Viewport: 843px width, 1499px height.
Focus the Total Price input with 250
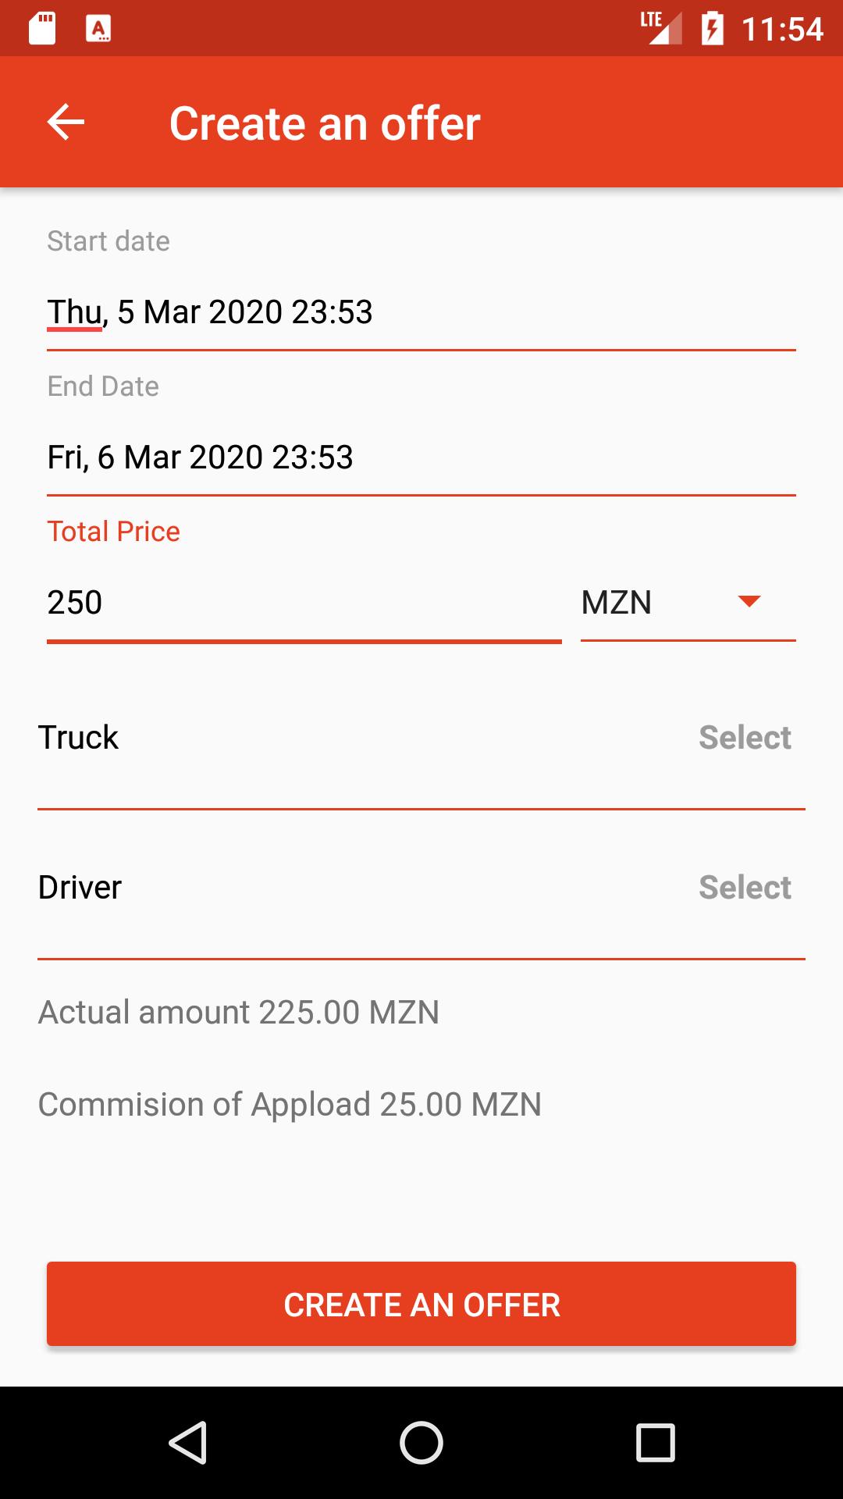[304, 603]
